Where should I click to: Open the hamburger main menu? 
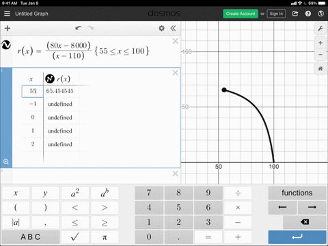point(7,14)
